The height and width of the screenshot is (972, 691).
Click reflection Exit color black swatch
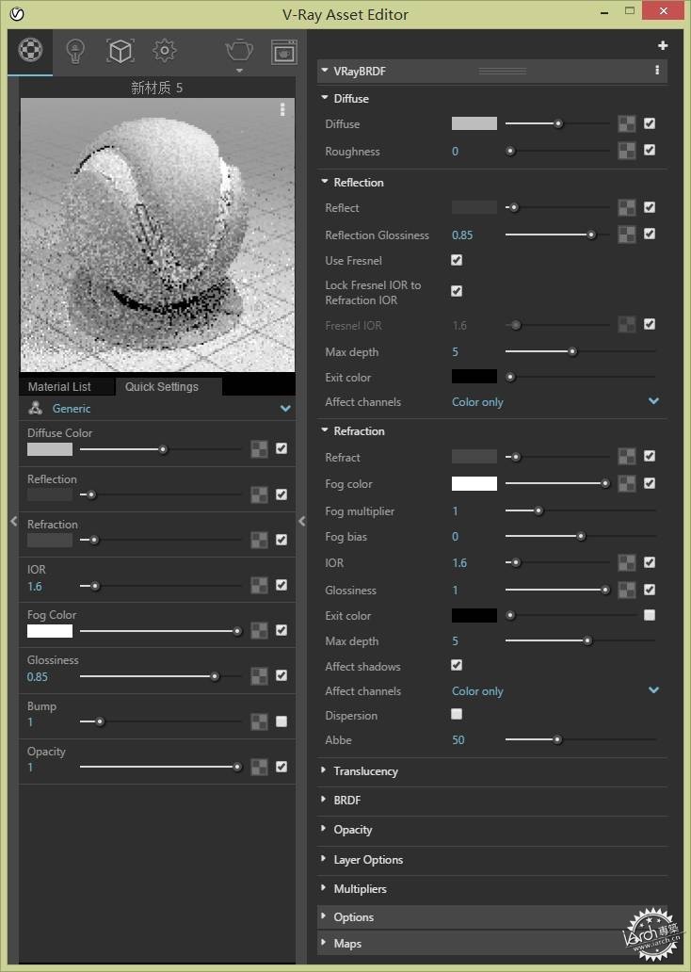[x=474, y=377]
